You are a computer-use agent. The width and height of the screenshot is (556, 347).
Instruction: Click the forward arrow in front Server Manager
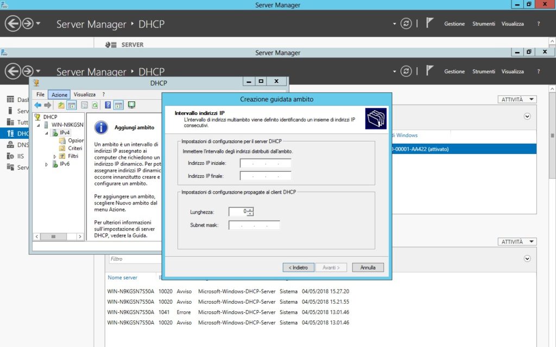[x=28, y=72]
